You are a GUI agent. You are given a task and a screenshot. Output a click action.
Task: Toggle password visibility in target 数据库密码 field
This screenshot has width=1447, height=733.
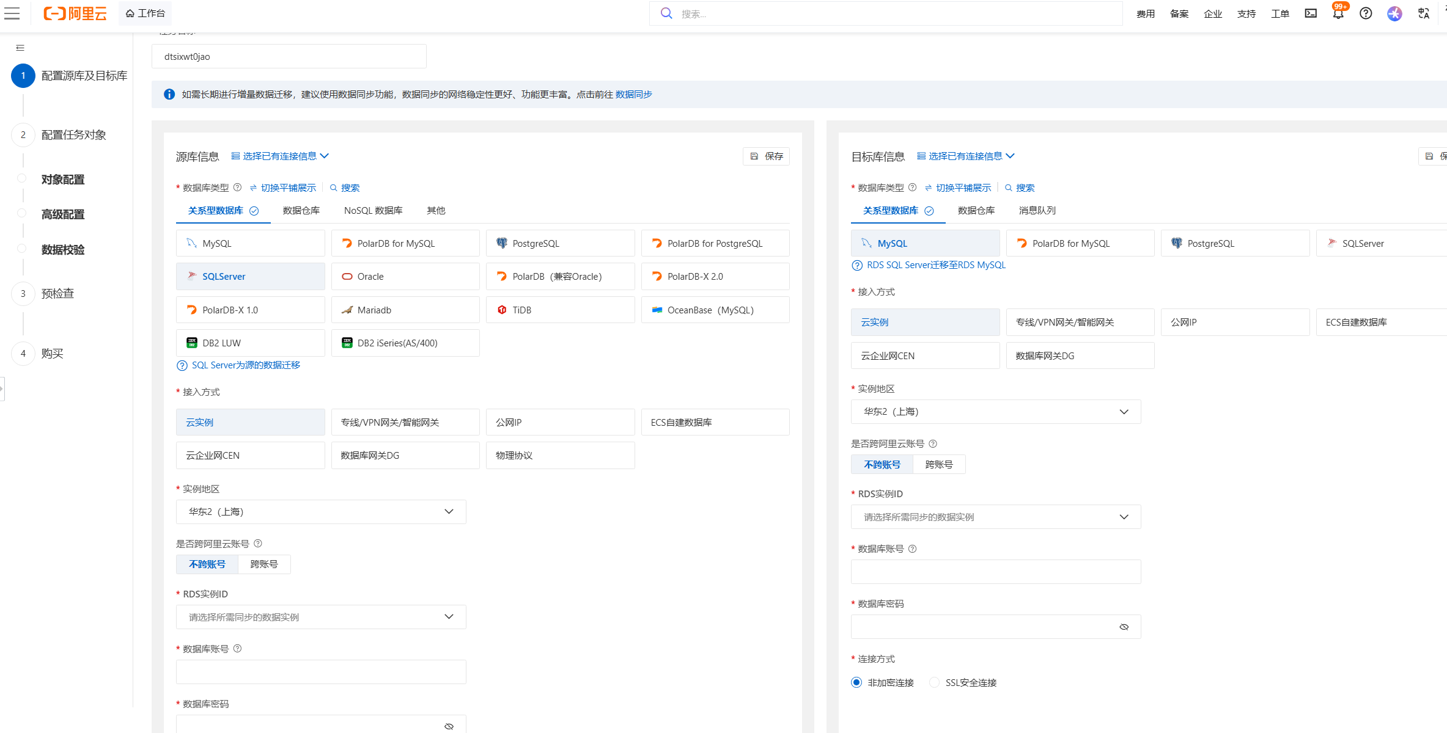click(x=1124, y=627)
